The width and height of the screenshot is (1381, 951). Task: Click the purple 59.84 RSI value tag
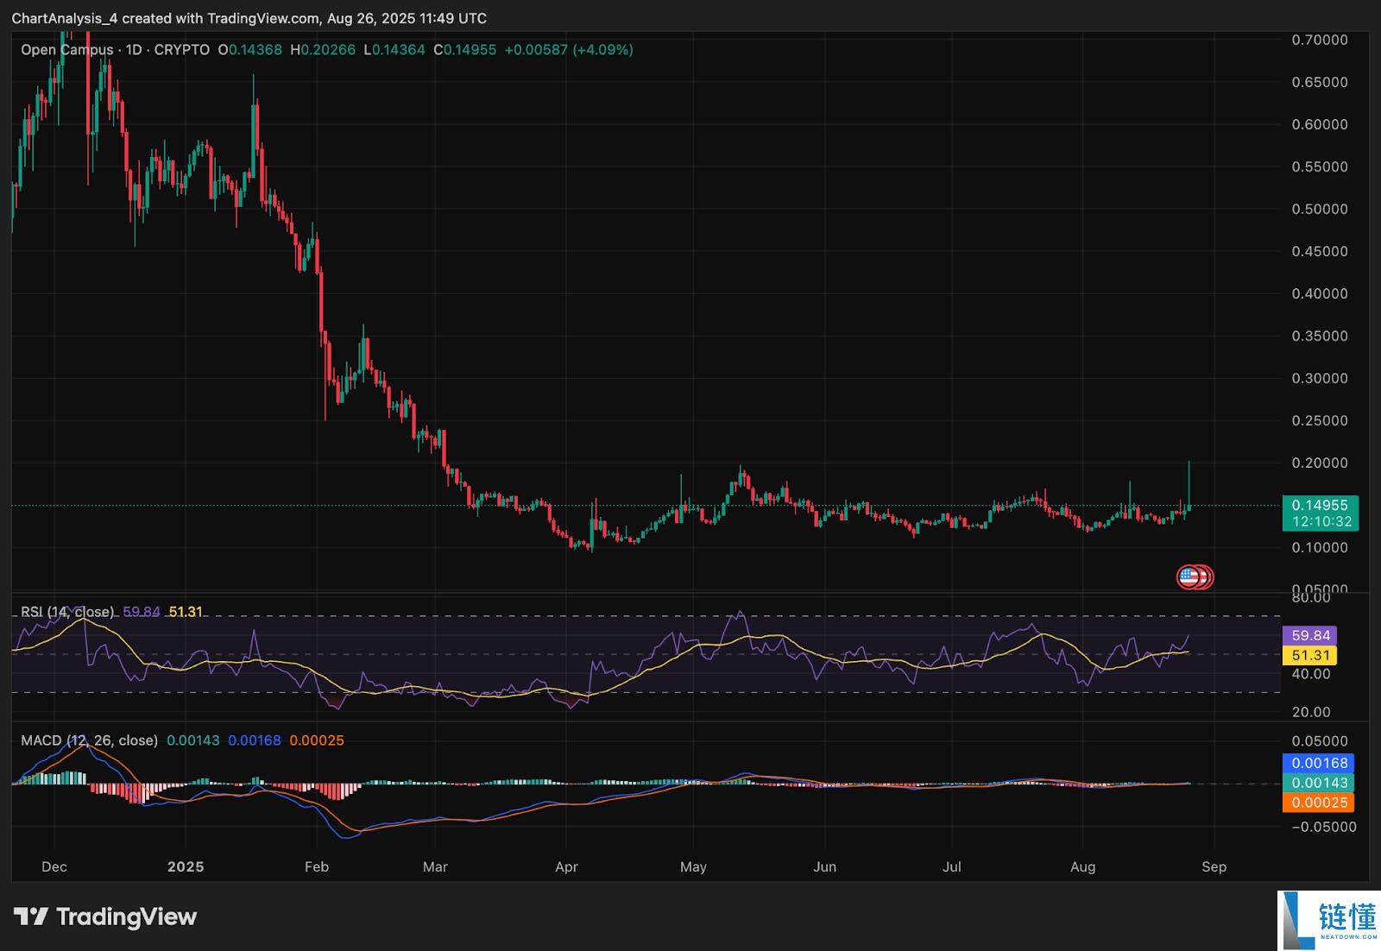(1310, 635)
